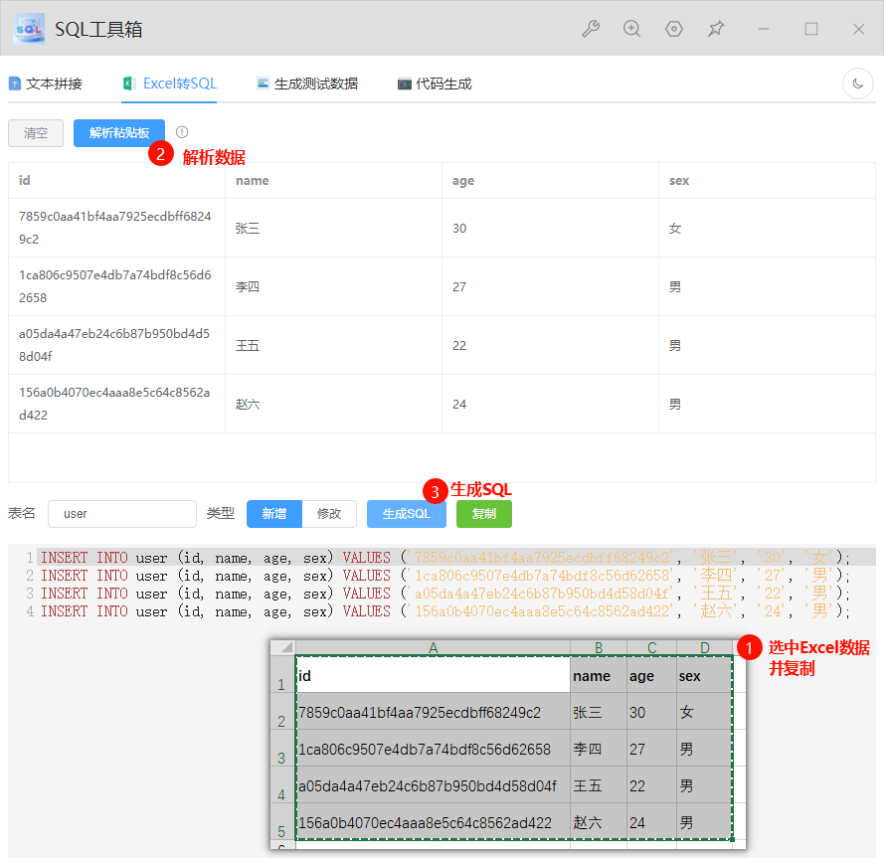
Task: Pin the window with the pushpin icon
Action: 716,29
